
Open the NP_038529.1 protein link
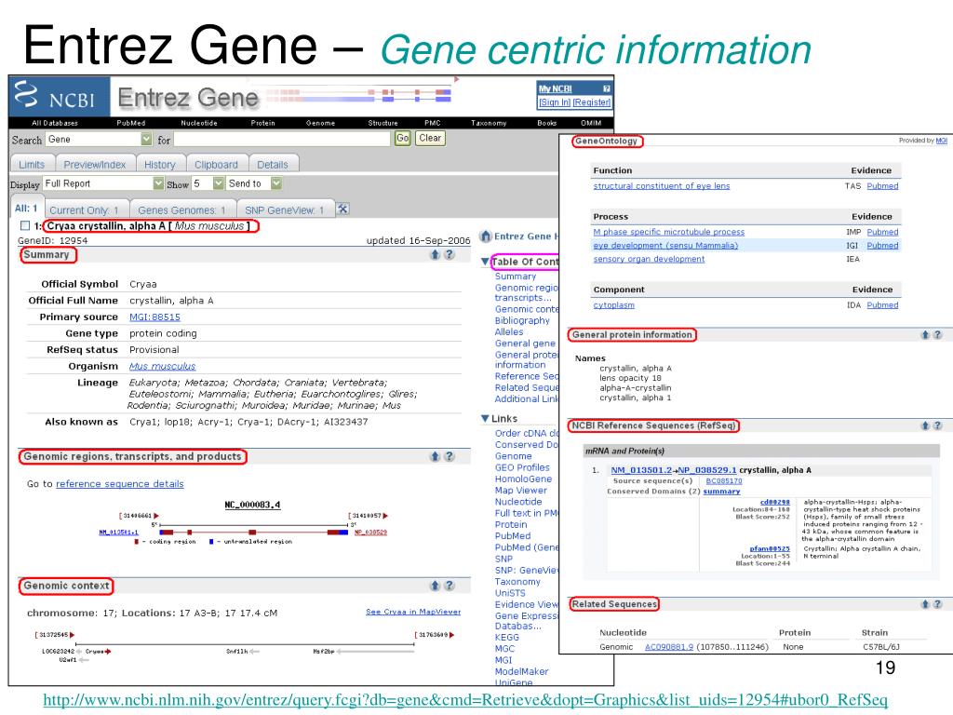pos(707,470)
